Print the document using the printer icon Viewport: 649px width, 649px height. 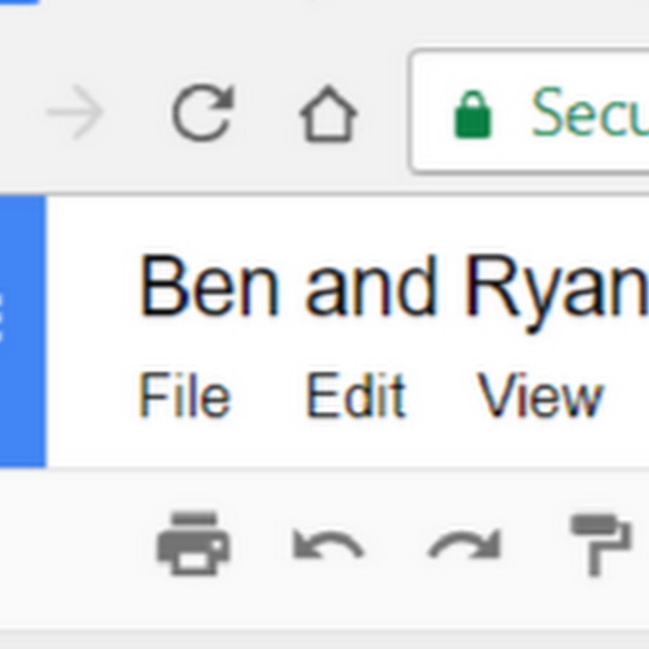(x=193, y=543)
